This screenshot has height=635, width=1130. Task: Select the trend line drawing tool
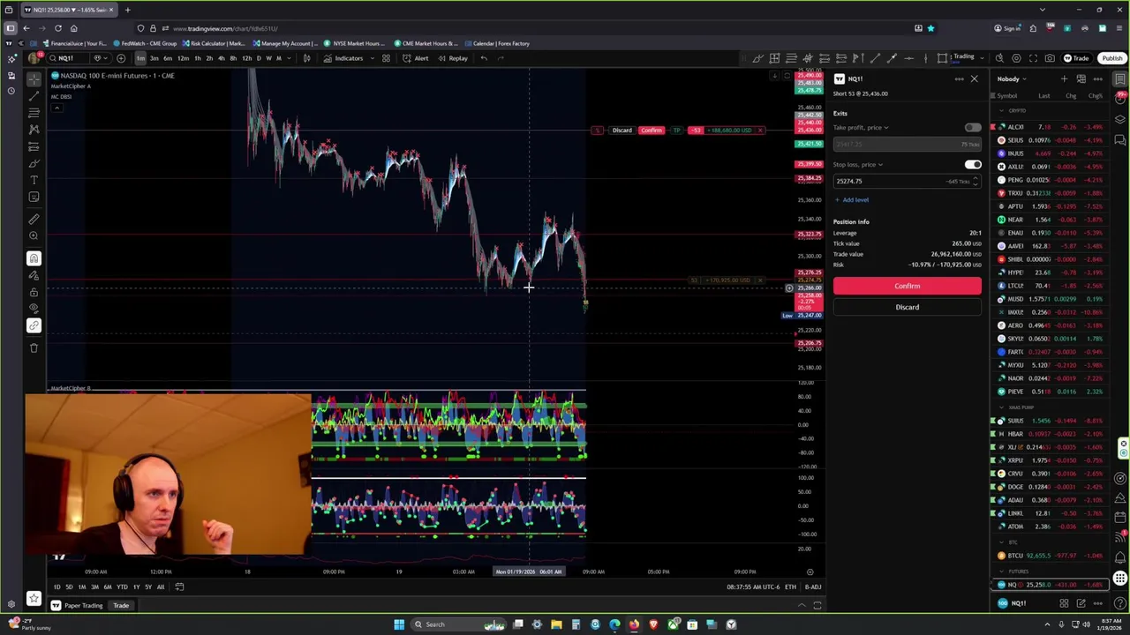pos(34,94)
